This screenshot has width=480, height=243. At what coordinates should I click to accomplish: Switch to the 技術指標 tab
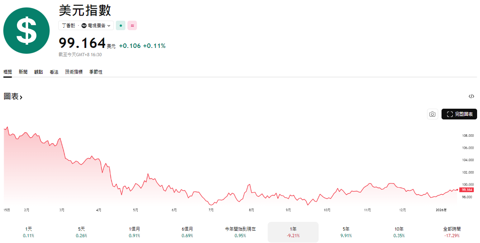[74, 72]
